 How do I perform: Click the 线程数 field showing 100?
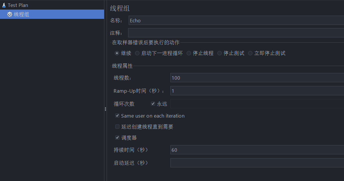pyautogui.click(x=257, y=78)
